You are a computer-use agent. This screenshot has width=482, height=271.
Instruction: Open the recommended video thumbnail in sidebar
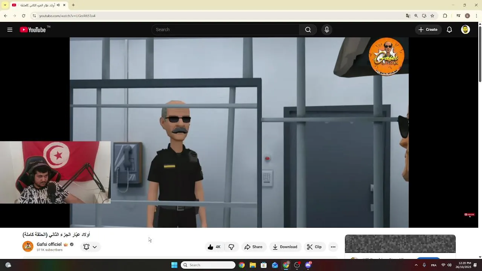click(x=400, y=244)
